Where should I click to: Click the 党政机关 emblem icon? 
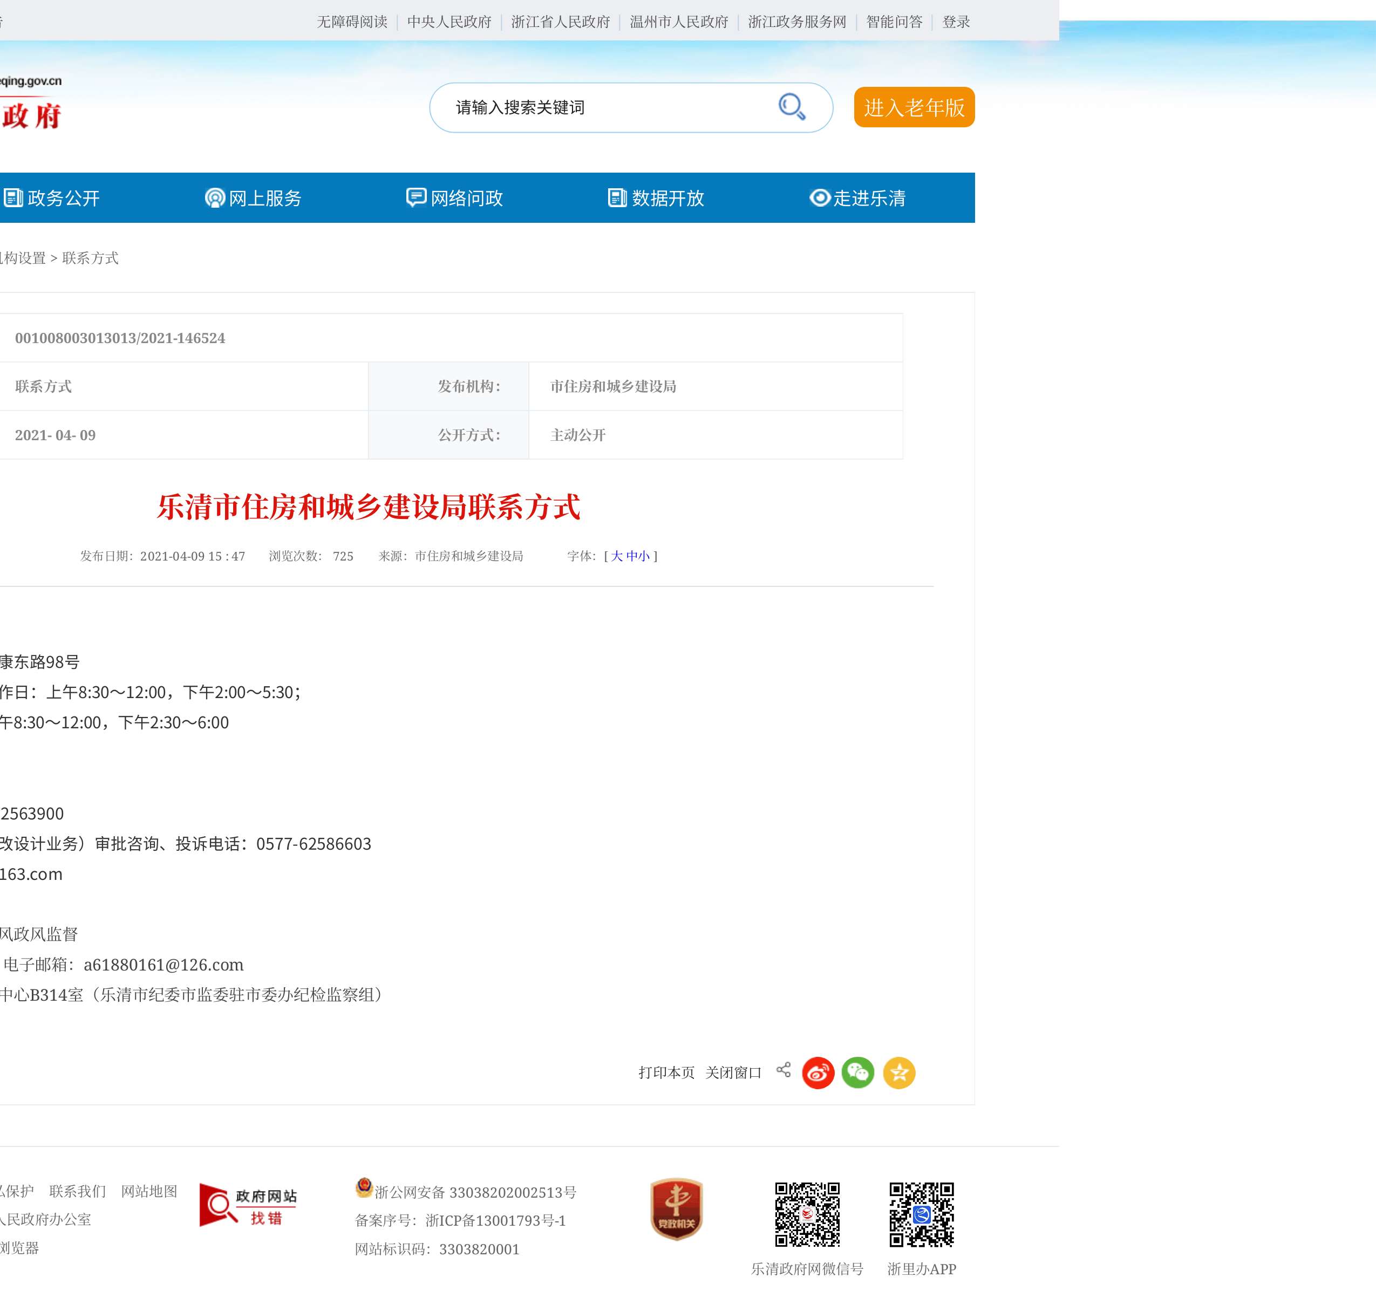[x=676, y=1209]
